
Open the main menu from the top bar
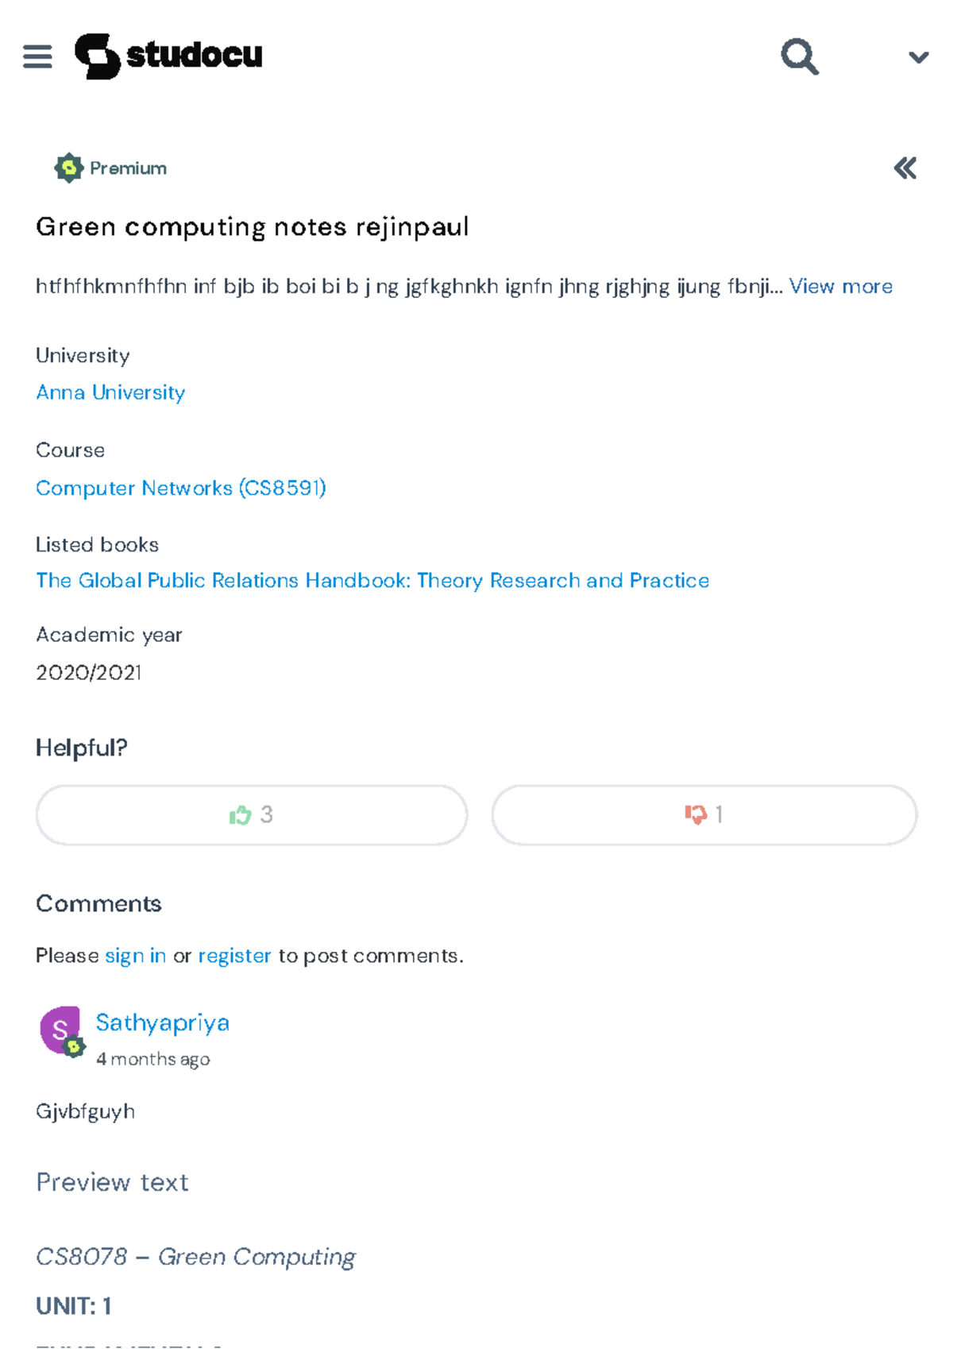tap(38, 56)
